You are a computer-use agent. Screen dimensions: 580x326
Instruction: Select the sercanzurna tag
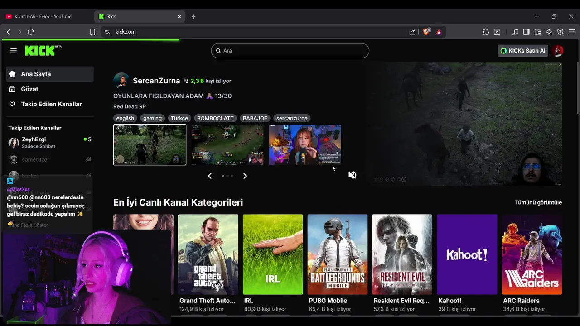(x=292, y=118)
